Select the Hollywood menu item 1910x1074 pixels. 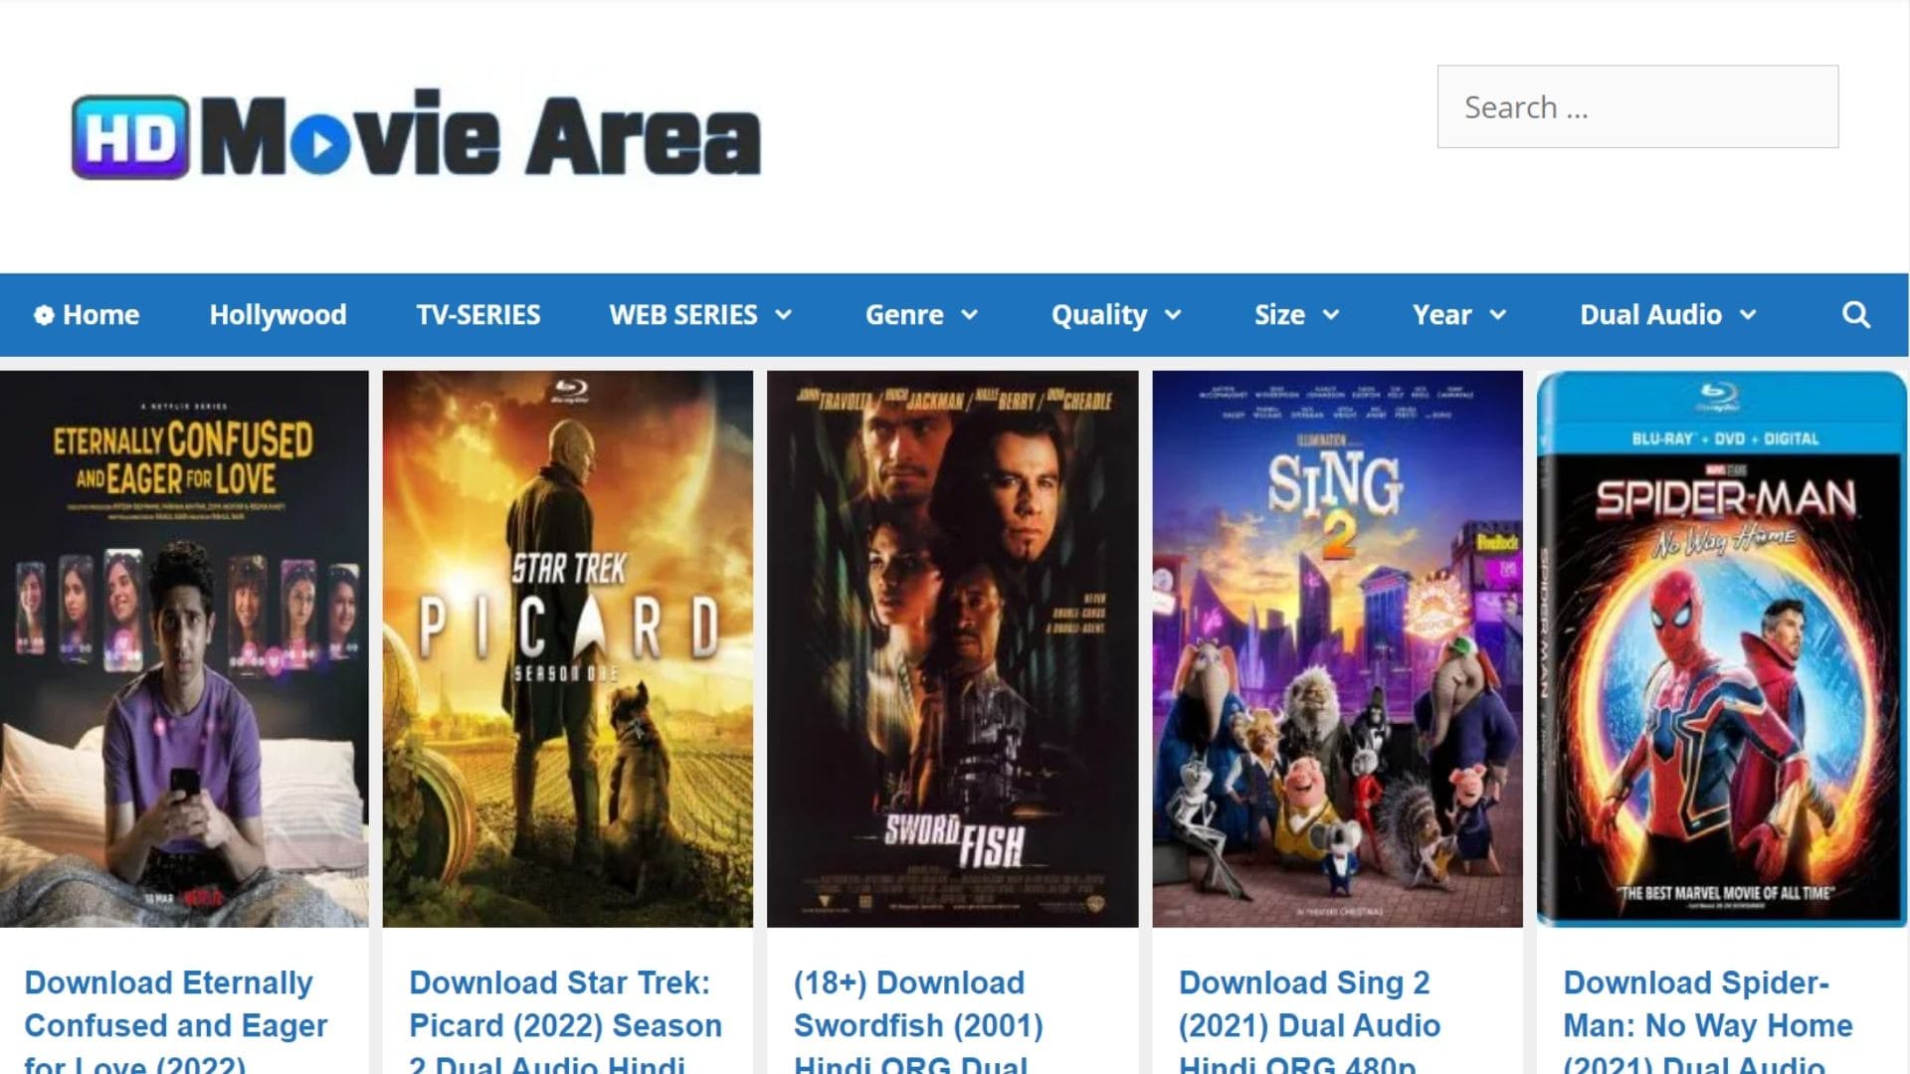(278, 315)
